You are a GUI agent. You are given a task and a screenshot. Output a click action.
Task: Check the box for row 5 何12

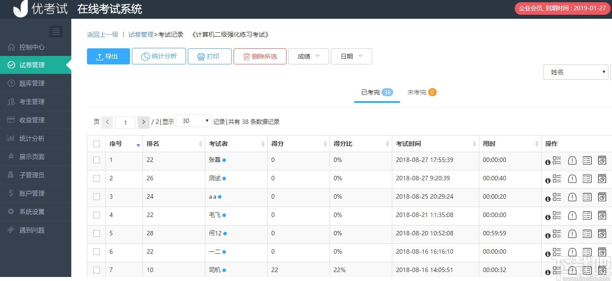[x=96, y=233]
